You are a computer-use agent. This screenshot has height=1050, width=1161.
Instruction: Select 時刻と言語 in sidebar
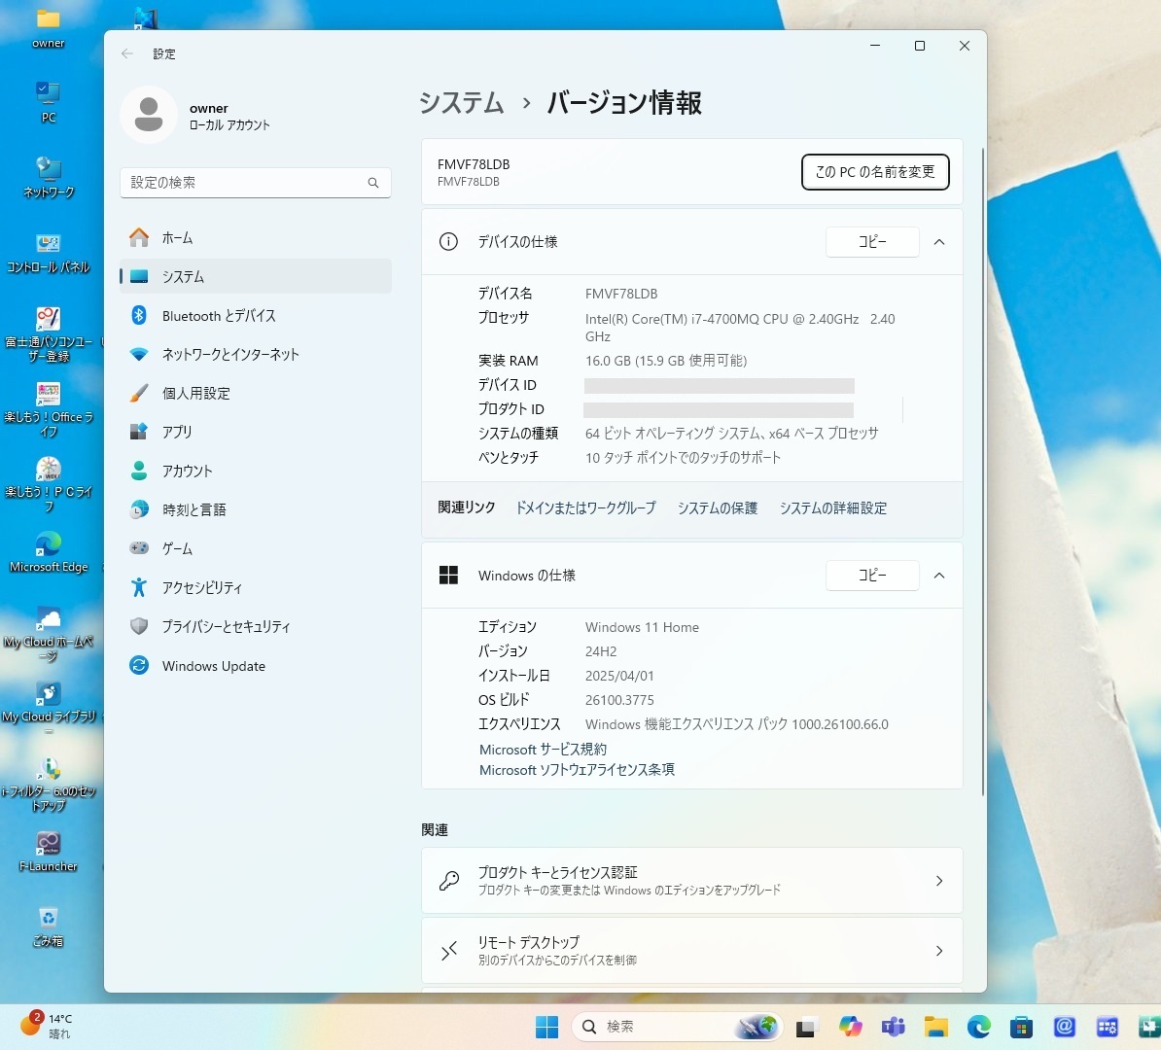pos(256,509)
